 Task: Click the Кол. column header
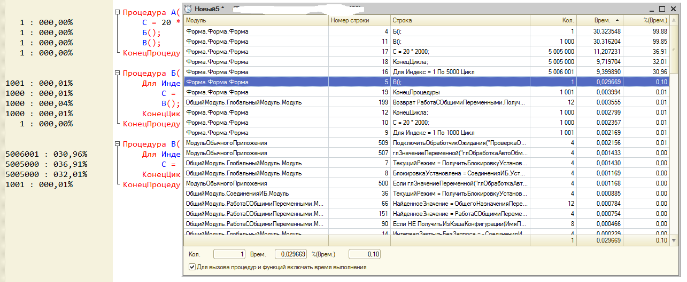[553, 20]
